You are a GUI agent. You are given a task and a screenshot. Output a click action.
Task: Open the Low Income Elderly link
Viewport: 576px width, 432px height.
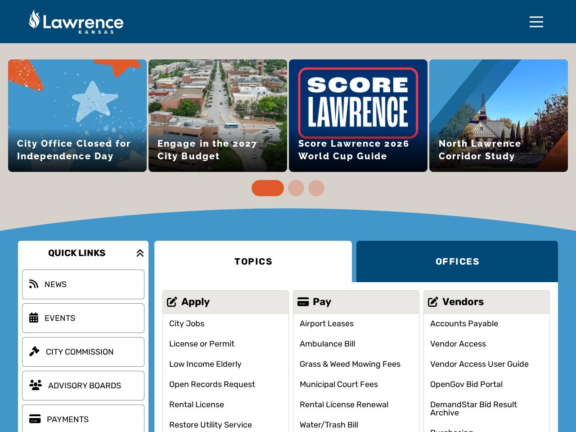point(205,364)
